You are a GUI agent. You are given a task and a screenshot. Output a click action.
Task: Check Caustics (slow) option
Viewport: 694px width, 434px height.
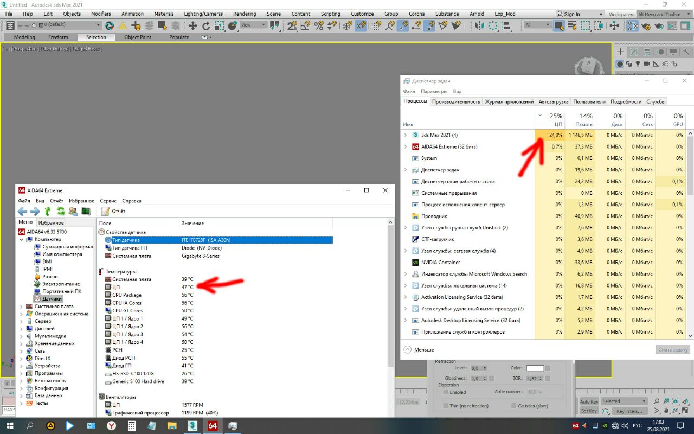[x=514, y=406]
